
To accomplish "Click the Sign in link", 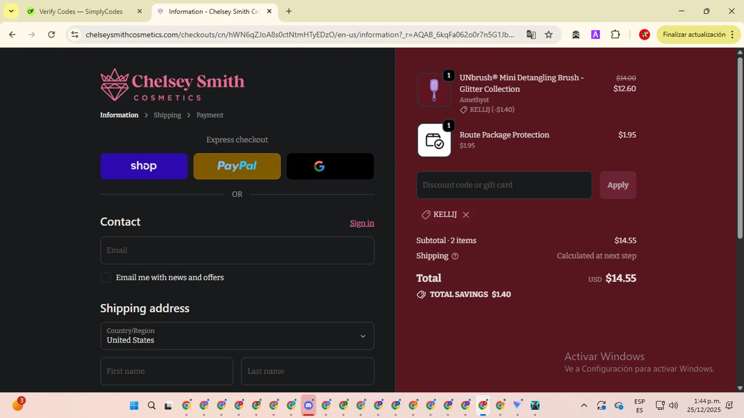I will [362, 223].
